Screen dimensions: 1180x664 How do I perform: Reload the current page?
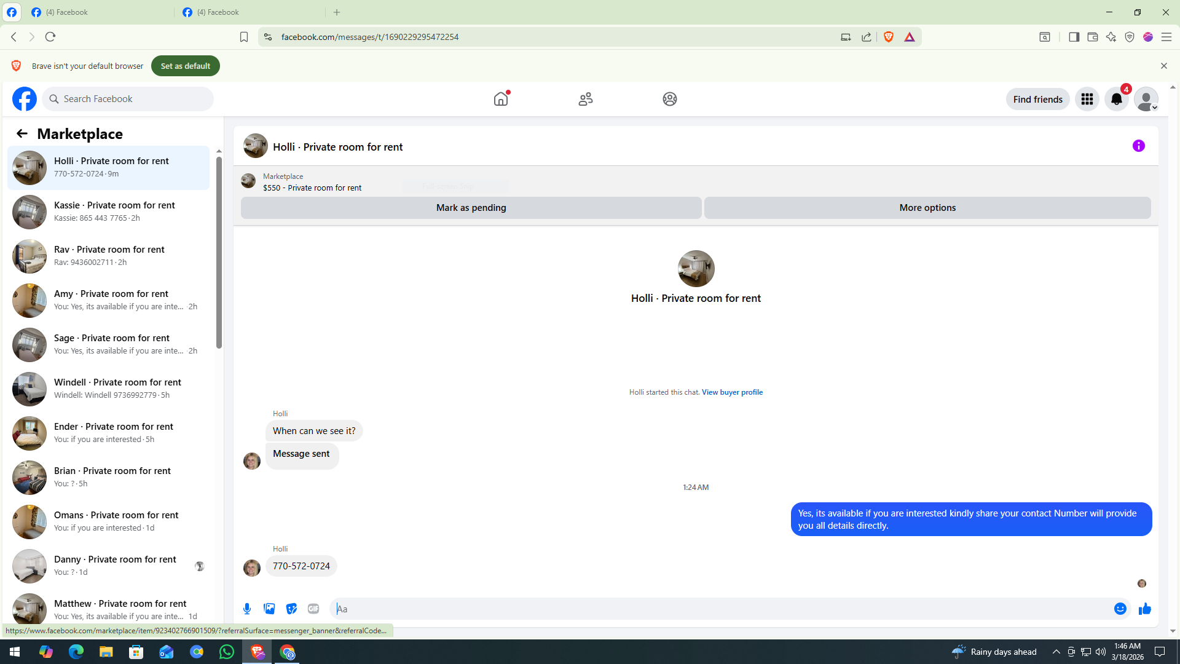pyautogui.click(x=50, y=37)
